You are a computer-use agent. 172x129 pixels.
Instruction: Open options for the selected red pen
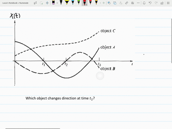[x=86, y=5]
